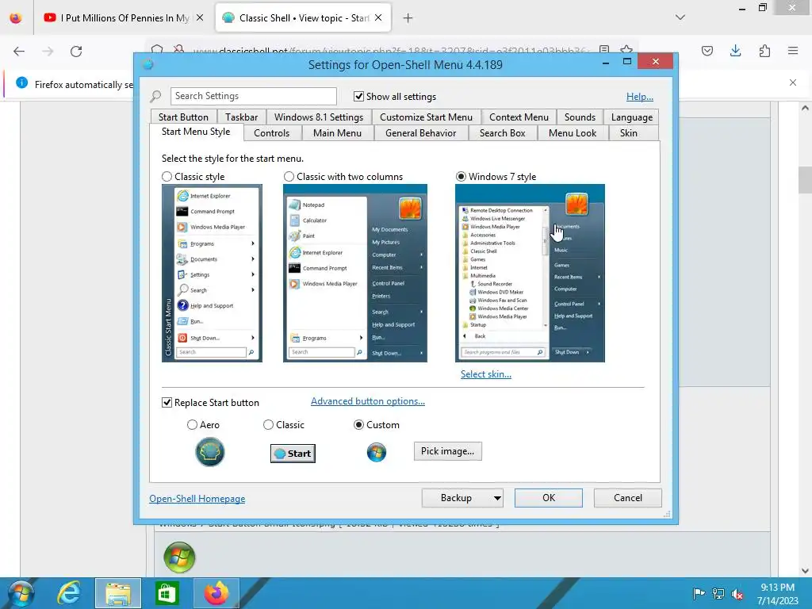Switch to the YouTube pennies browser tab
Screen dimensions: 812x609
tap(123, 18)
